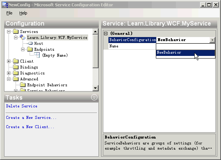The height and width of the screenshot is (160, 221).
Task: Click the BehaviorConfiguration value field NewBehavior
Action: [183, 40]
